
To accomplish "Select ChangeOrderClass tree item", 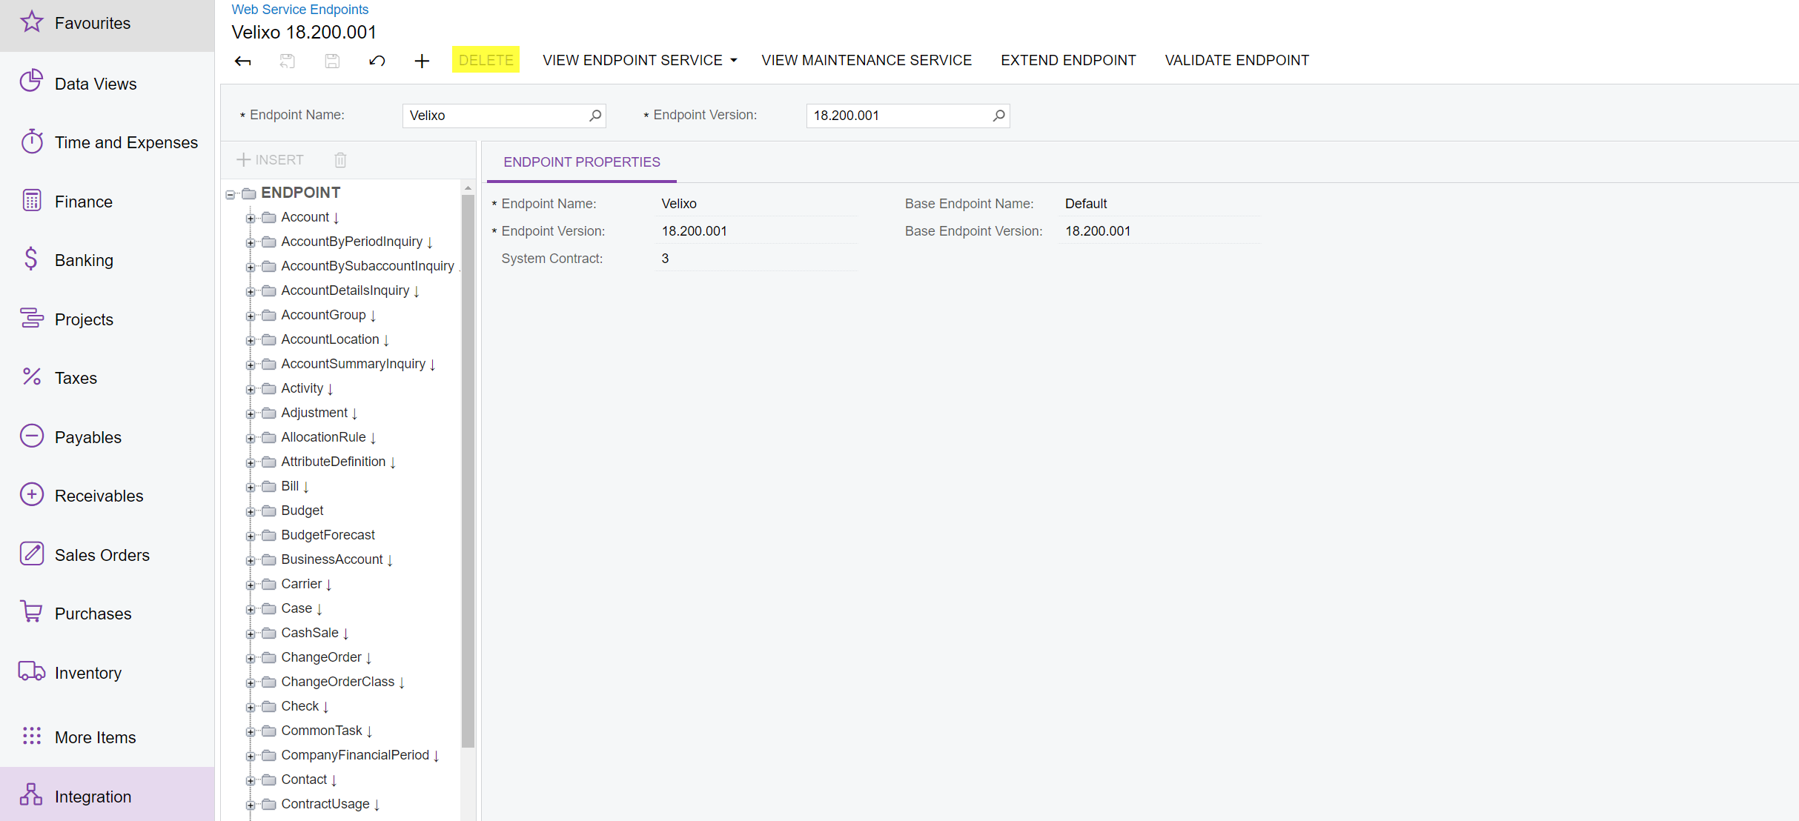I will coord(338,682).
